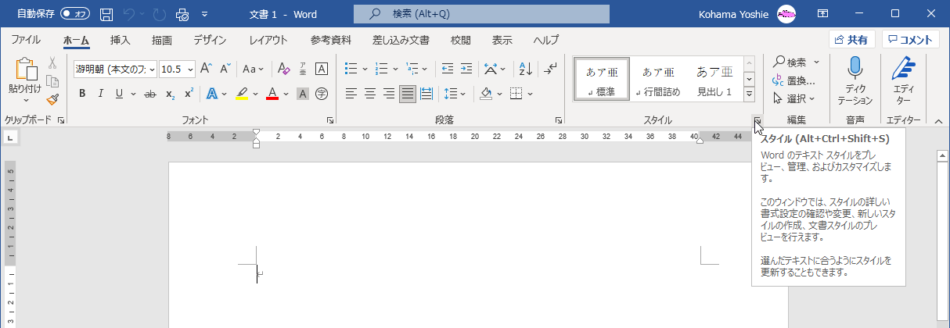Viewport: 950px width, 328px height.
Task: Select the Format Painter brush
Action: 52,99
